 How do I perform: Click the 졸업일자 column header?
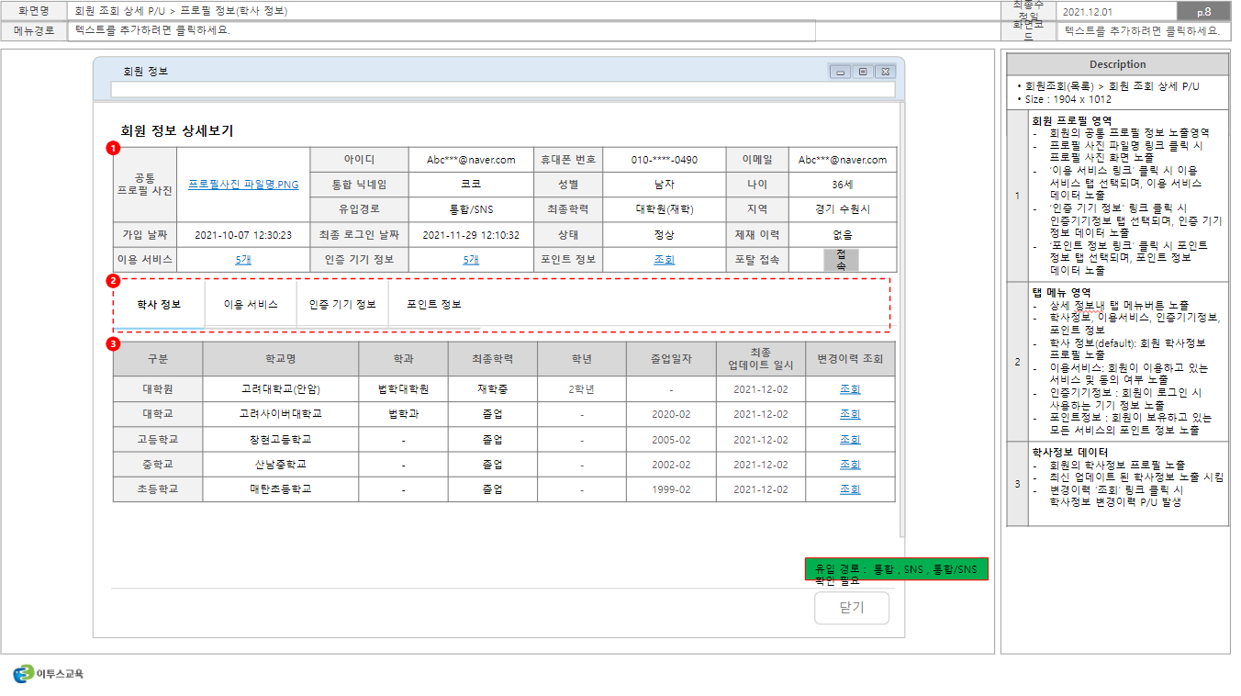coord(671,359)
